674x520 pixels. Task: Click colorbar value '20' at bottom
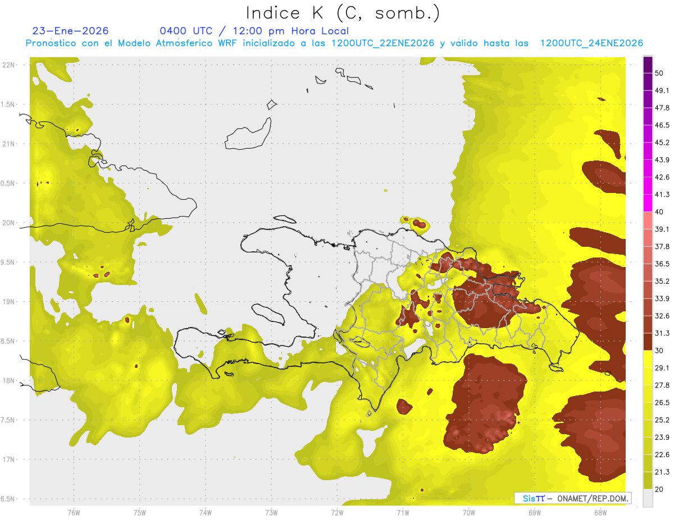pyautogui.click(x=659, y=489)
